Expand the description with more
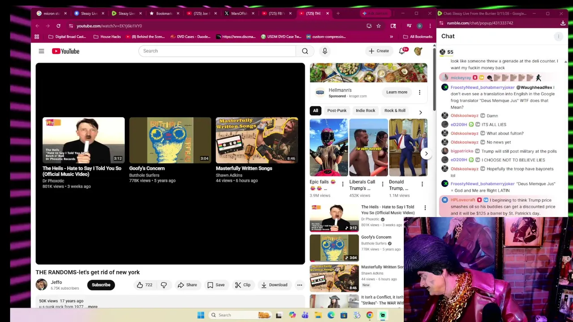 93,307
